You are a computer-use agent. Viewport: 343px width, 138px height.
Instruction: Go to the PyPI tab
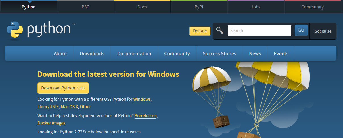click(199, 7)
